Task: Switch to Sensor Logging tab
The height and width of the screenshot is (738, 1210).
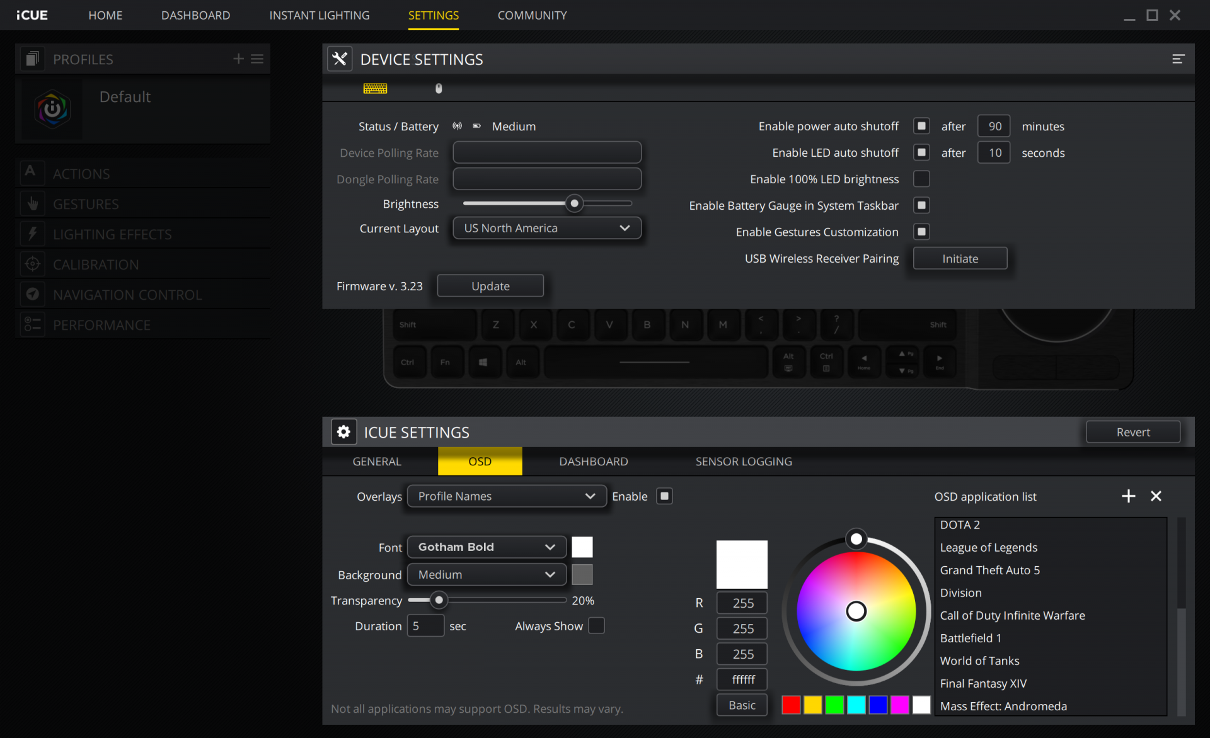Action: [x=744, y=462]
